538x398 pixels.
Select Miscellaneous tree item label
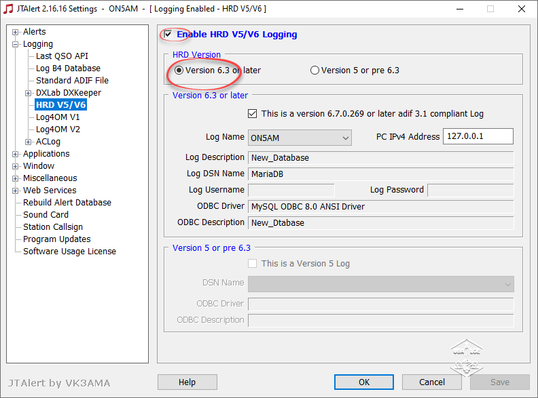click(x=50, y=178)
